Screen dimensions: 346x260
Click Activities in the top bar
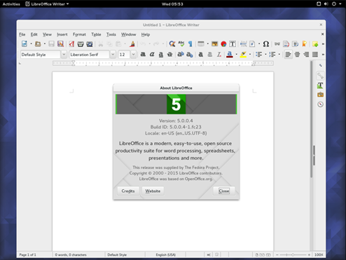(11, 4)
